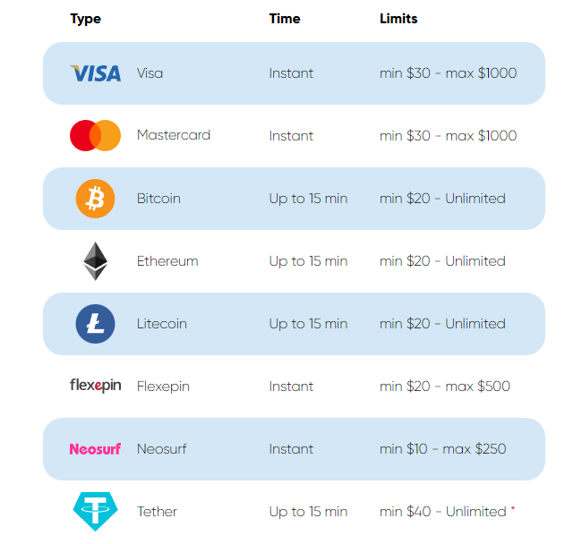Click the flexepin logo
Image resolution: width=582 pixels, height=544 pixels.
click(x=96, y=386)
